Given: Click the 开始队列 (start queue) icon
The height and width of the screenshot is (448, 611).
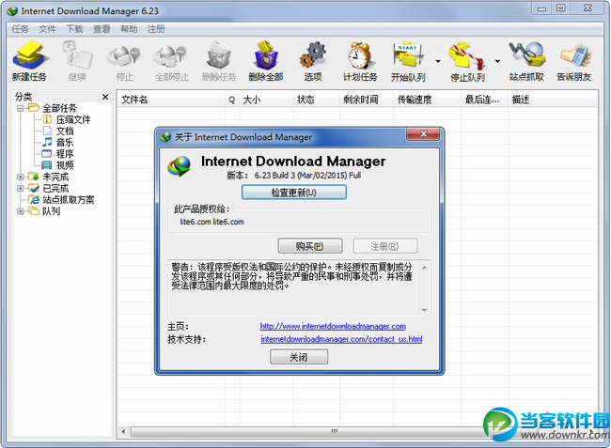Looking at the screenshot, I should click(408, 61).
